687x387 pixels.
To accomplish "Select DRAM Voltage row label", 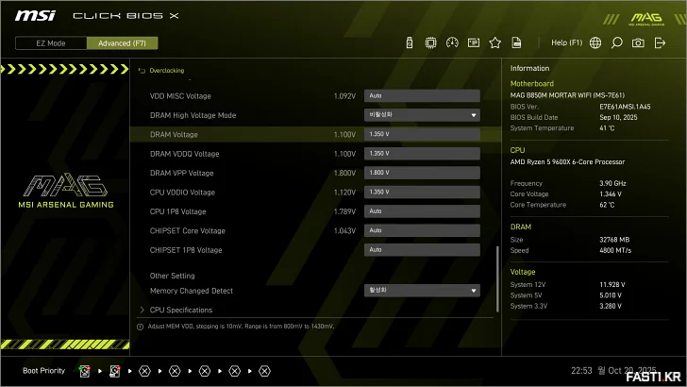I will coord(174,135).
